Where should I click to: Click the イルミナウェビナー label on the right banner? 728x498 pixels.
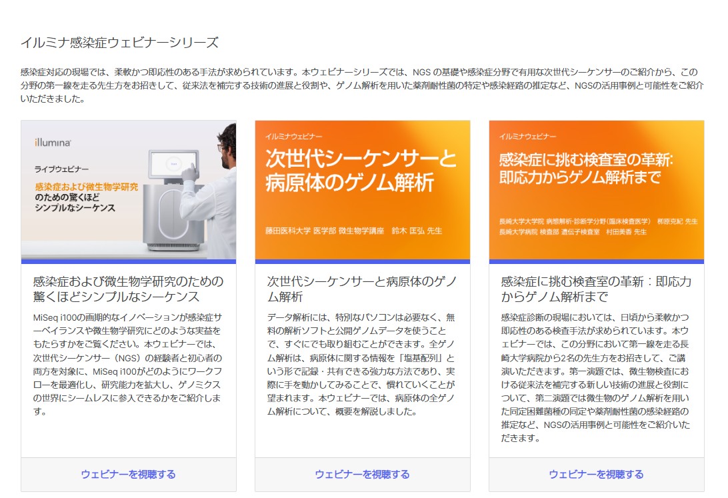point(527,136)
